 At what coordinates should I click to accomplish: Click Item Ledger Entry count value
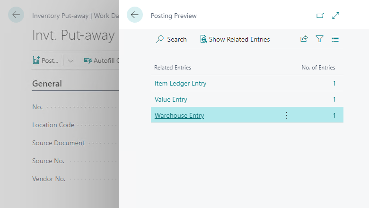tap(334, 83)
